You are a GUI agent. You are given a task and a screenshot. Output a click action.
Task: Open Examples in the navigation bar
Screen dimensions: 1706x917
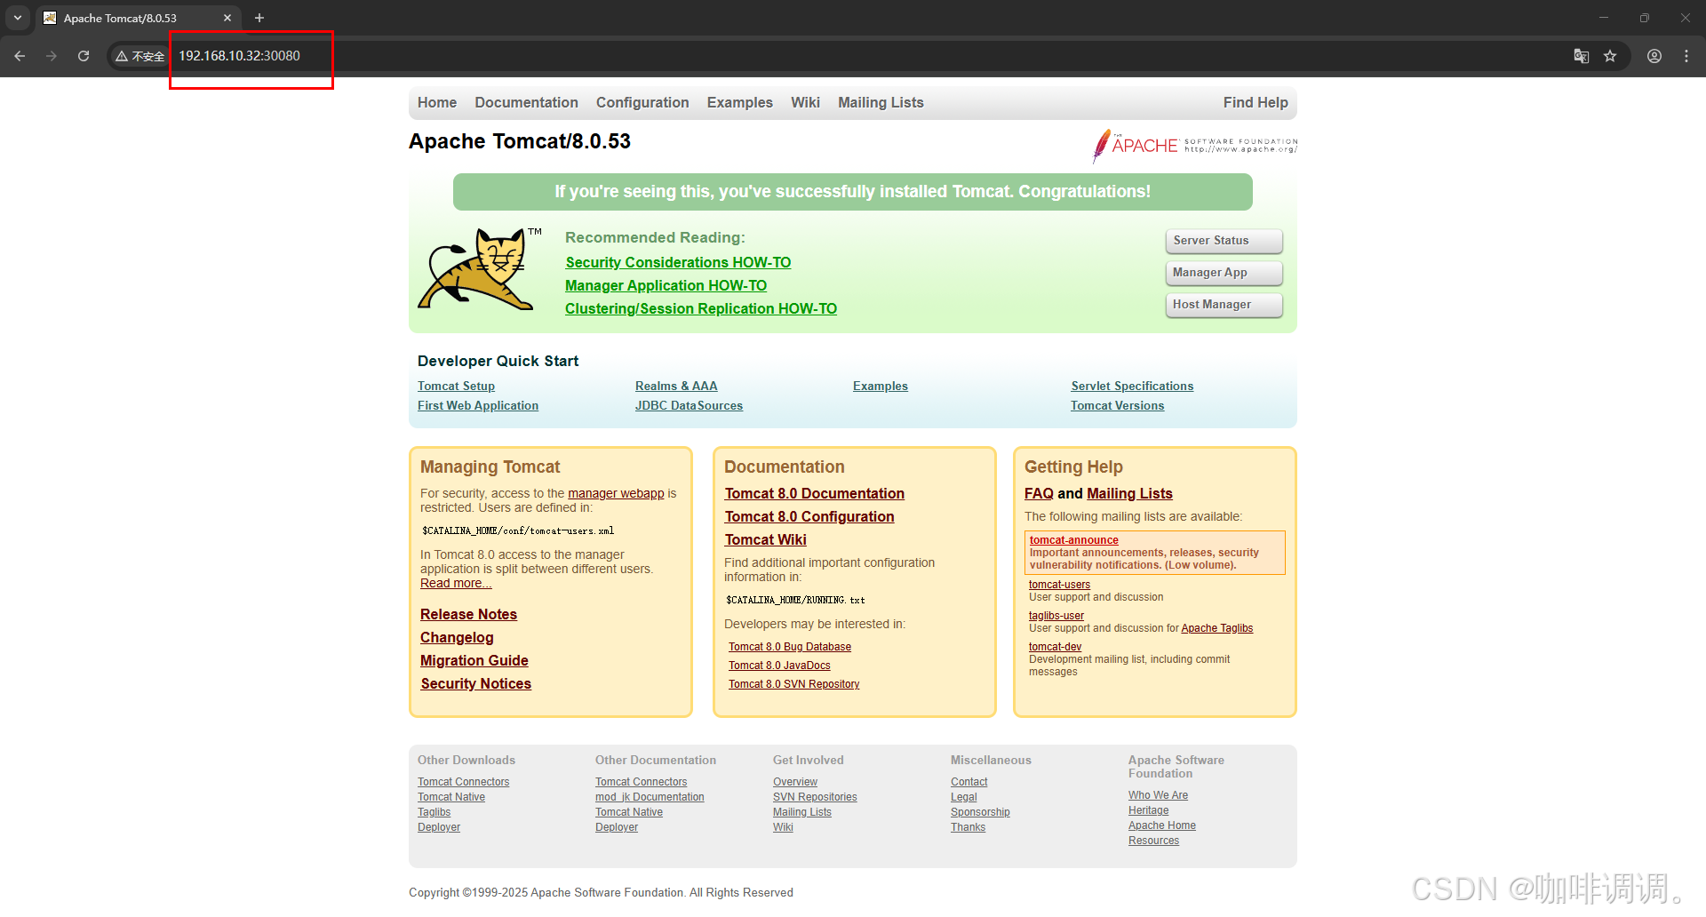click(x=740, y=103)
